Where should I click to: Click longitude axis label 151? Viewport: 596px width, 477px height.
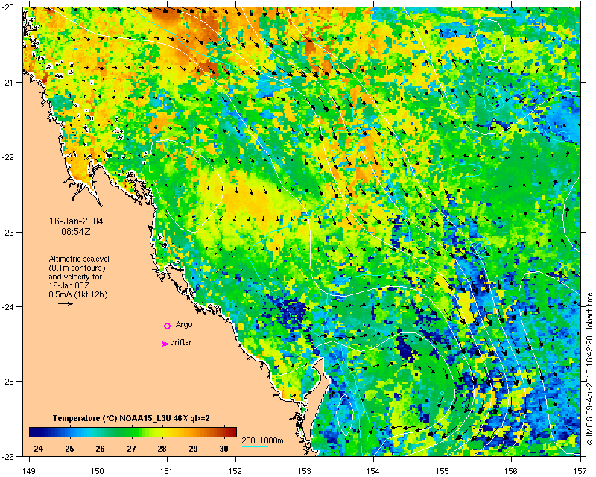click(167, 471)
